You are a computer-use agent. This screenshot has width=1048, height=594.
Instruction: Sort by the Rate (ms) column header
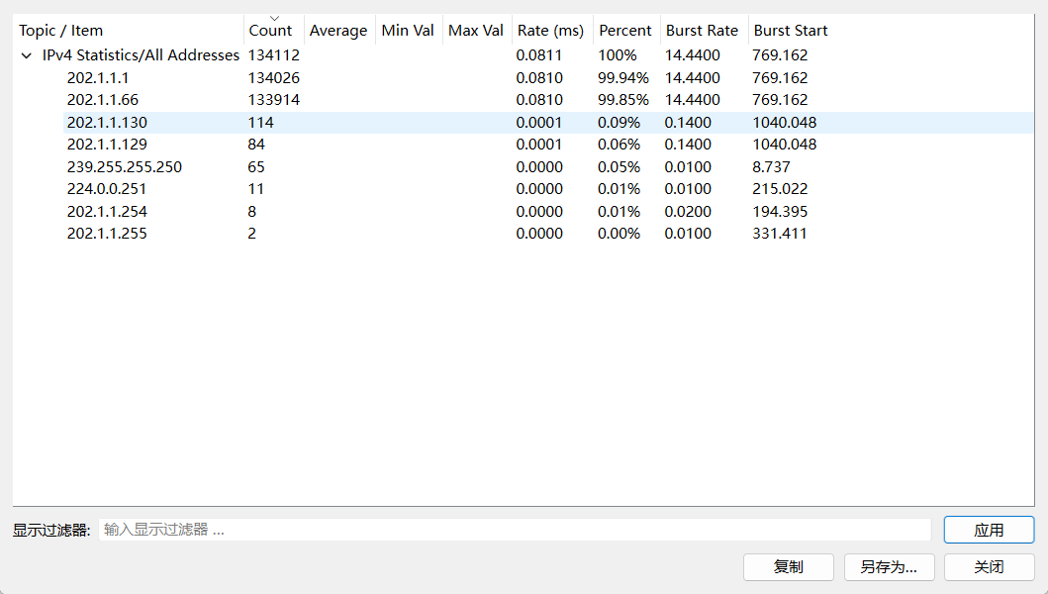click(552, 30)
